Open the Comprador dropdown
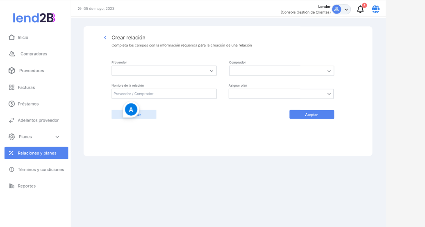This screenshot has height=227, width=425. click(282, 71)
